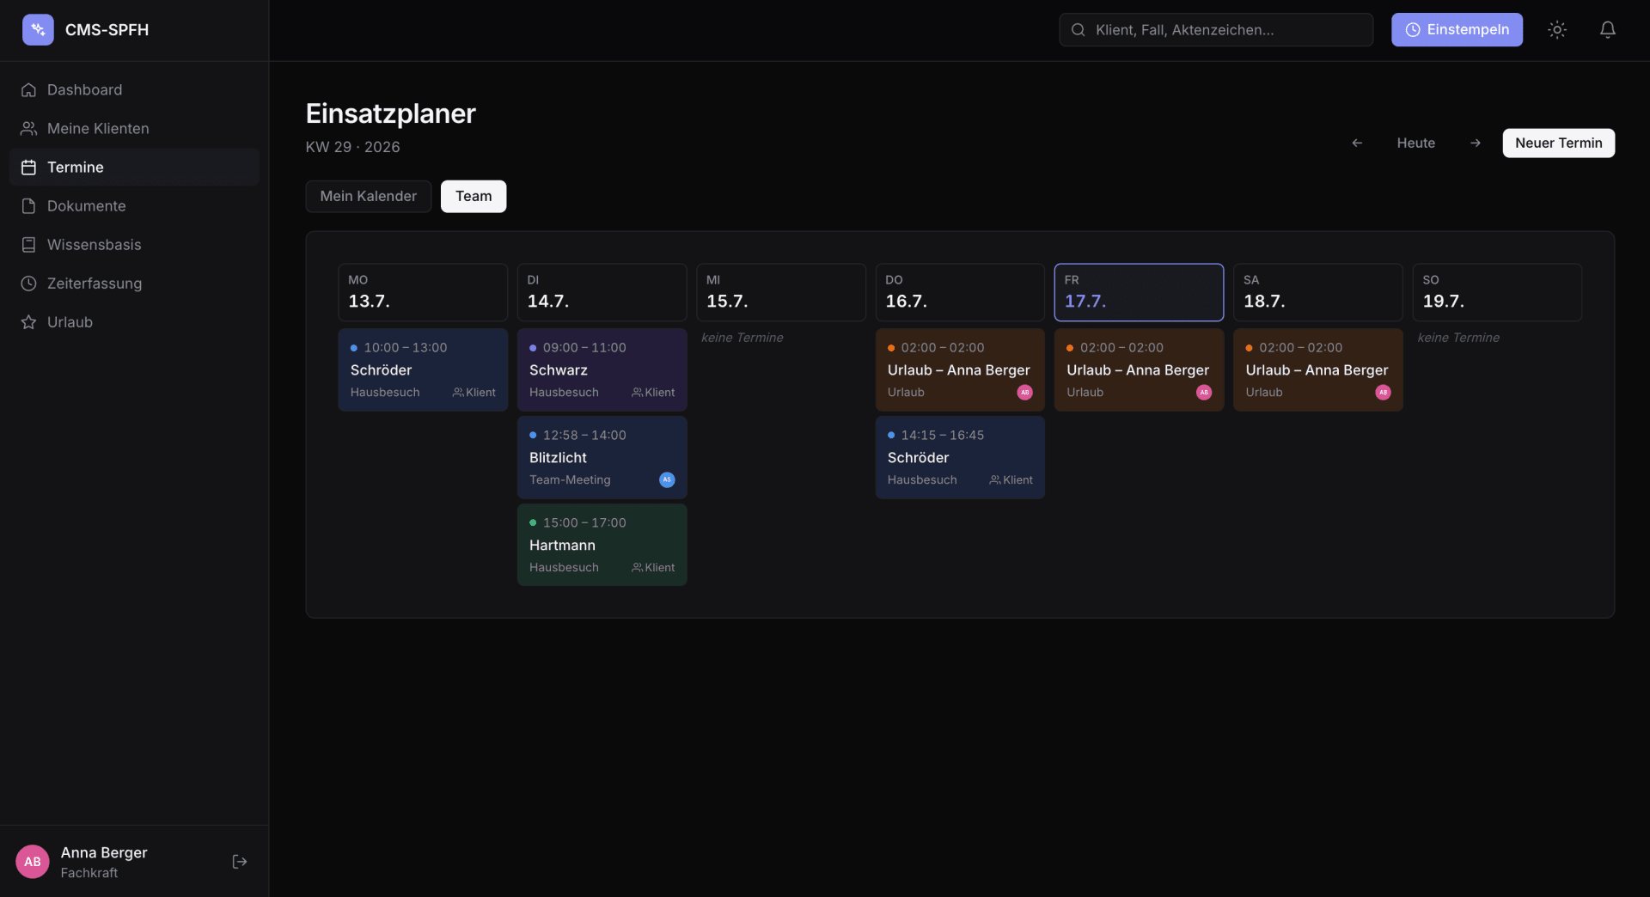The image size is (1650, 897).
Task: Open Friday's Urlaub – Anna Berger card
Action: coord(1139,369)
